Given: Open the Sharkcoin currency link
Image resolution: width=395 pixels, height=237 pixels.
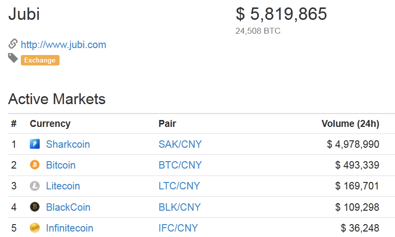Looking at the screenshot, I should pos(68,144).
